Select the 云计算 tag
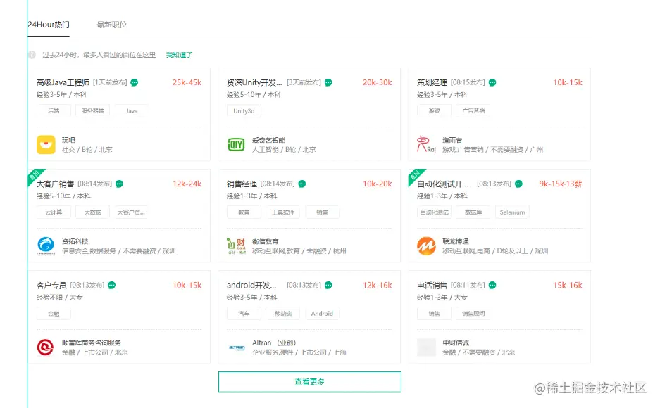Viewport: 660px width, 408px height. [54, 212]
